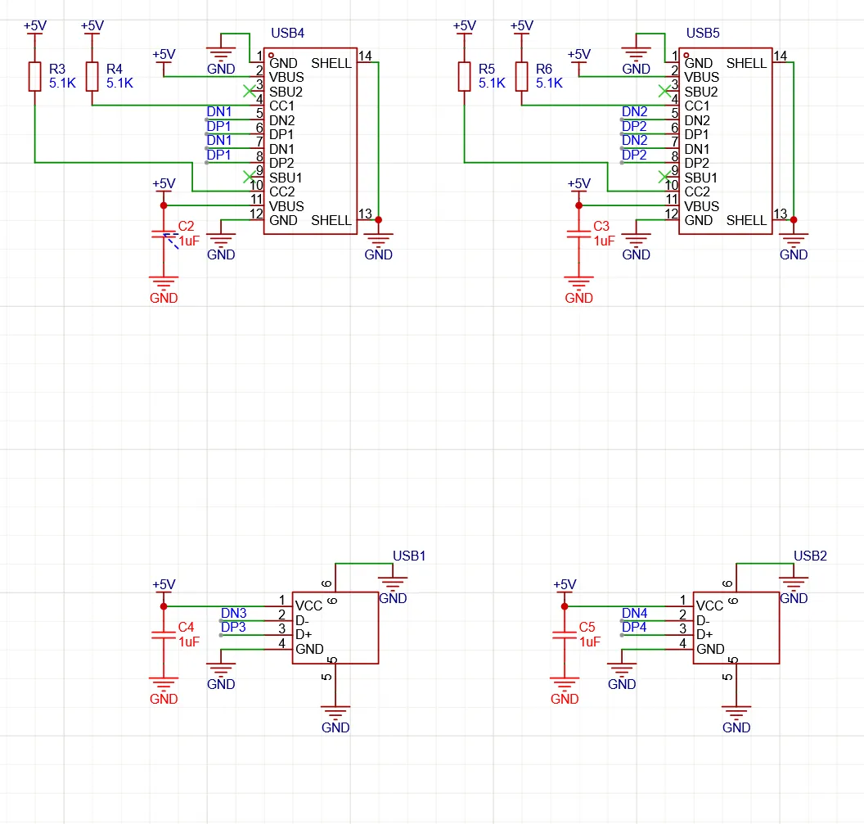Viewport: 864px width, 824px height.
Task: Click the VCC pin name inside USB1
Action: point(308,606)
